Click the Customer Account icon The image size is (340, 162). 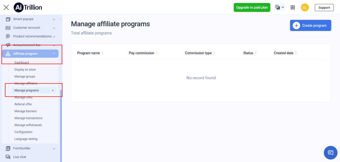[x=8, y=28]
